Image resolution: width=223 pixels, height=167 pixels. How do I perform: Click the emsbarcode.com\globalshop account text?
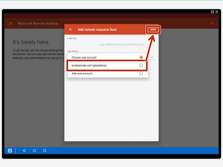pos(89,65)
